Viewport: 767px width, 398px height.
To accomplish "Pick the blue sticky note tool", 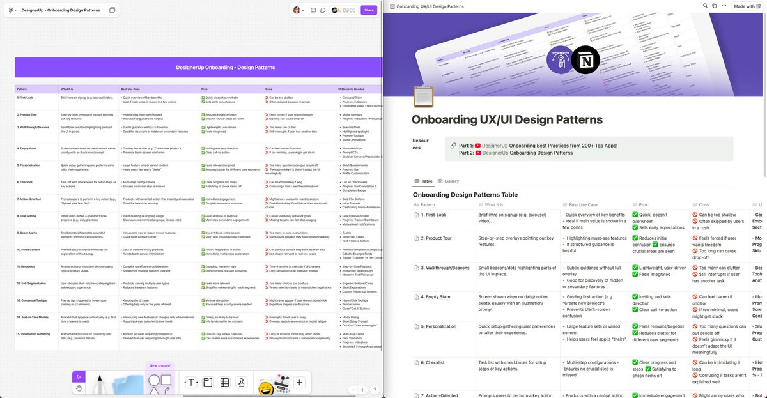I will 128,385.
